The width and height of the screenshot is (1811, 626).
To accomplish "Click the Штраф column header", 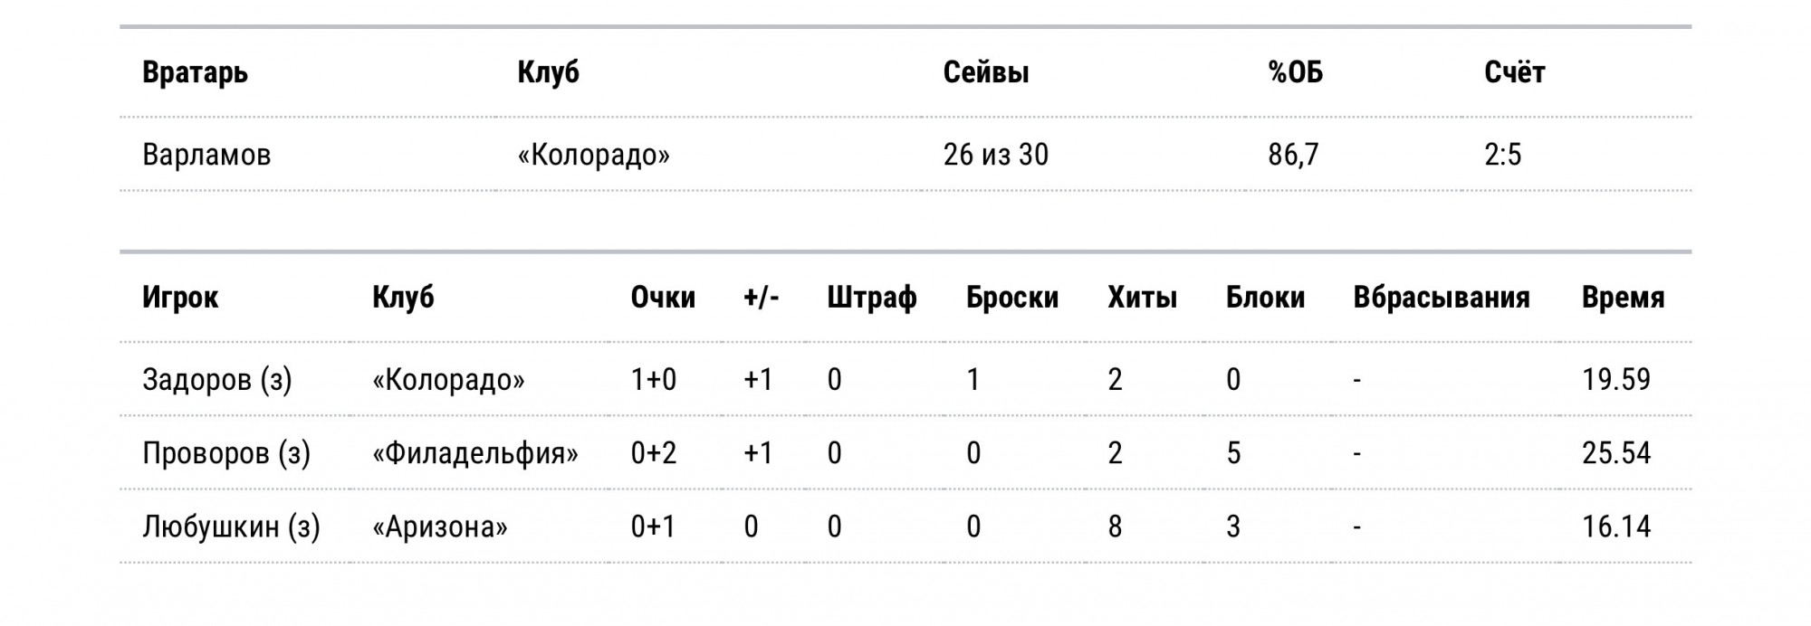I will pyautogui.click(x=871, y=298).
